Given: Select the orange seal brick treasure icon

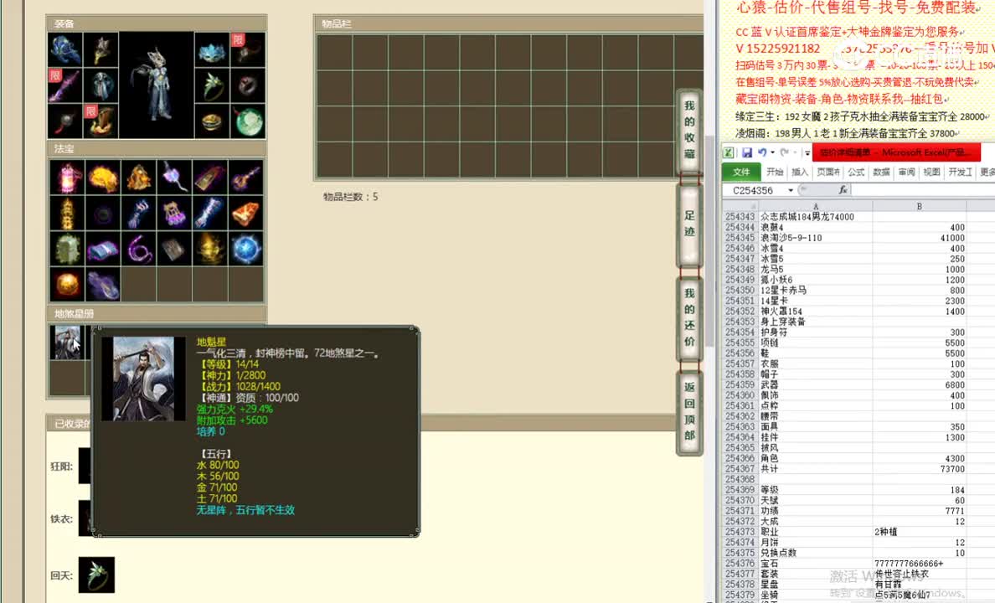Looking at the screenshot, I should [245, 214].
